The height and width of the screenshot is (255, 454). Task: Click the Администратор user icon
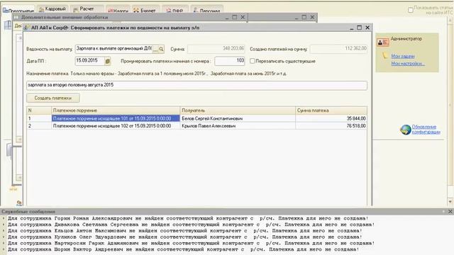(x=383, y=42)
